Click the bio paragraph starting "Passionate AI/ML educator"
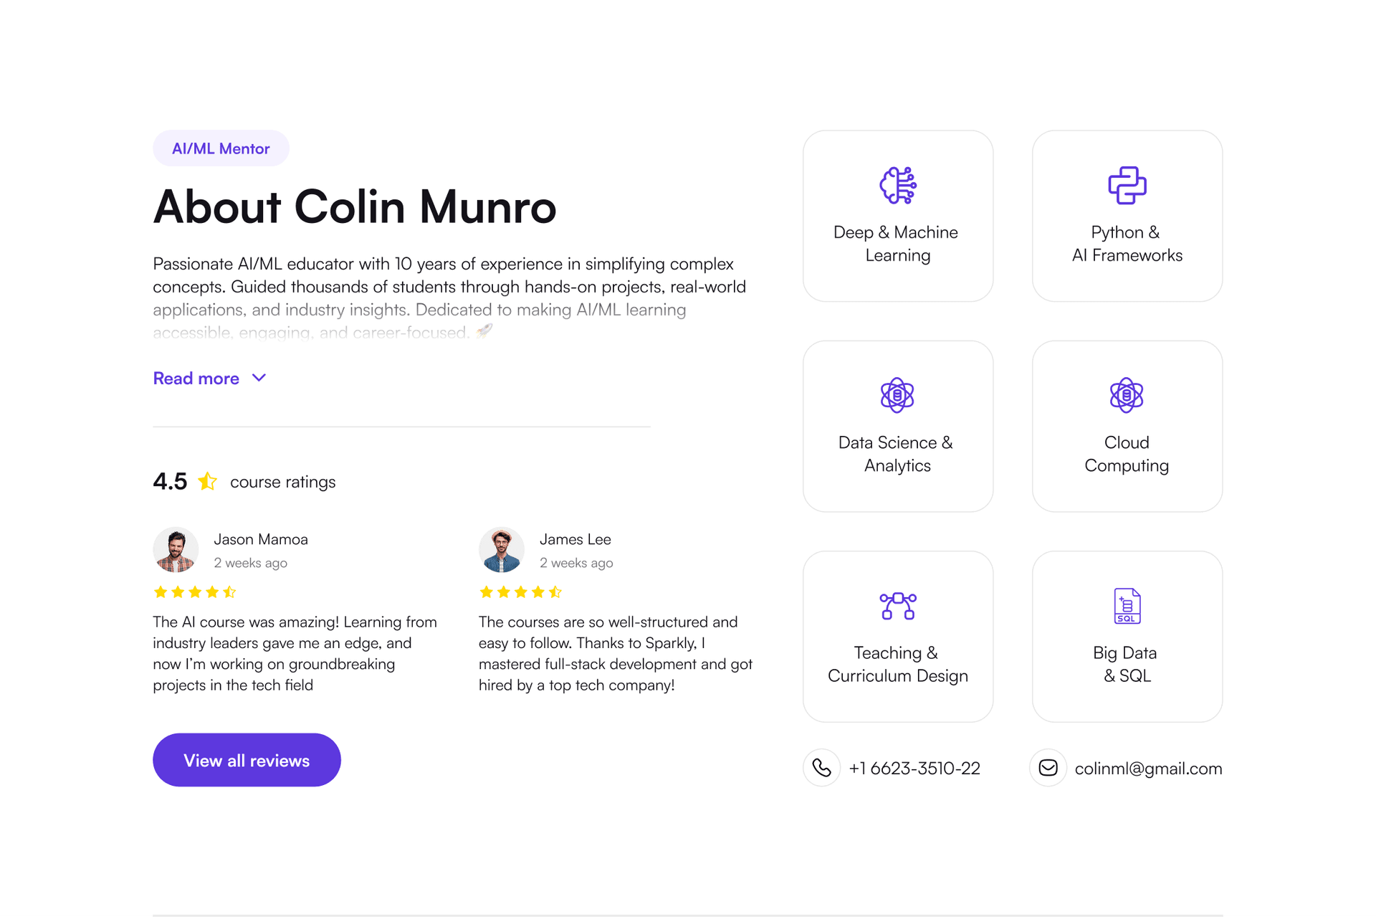The width and height of the screenshot is (1376, 917). pos(450,298)
